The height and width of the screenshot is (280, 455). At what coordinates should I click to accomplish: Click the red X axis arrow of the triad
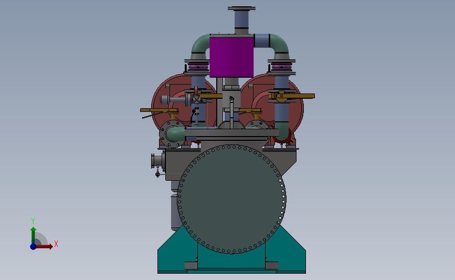[x=44, y=246]
